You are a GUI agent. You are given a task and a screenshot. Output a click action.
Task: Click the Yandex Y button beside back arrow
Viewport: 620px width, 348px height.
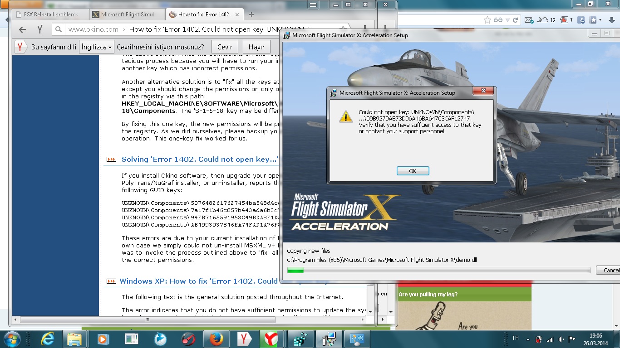[40, 29]
